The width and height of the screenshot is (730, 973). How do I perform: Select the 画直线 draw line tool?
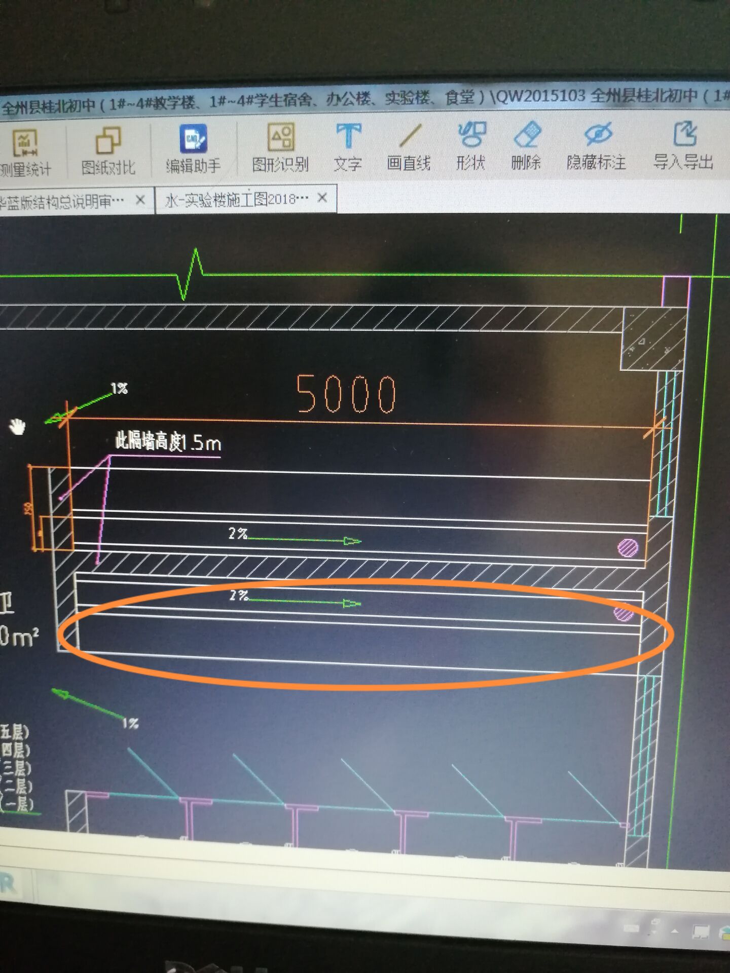(x=409, y=147)
